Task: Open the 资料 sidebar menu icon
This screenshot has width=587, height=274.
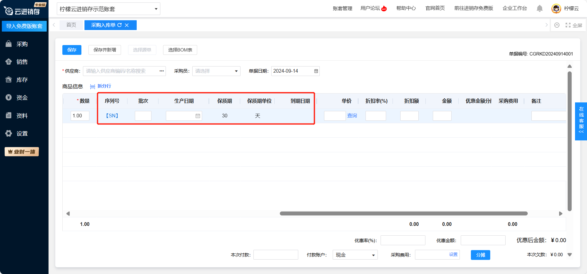Action: (9, 116)
